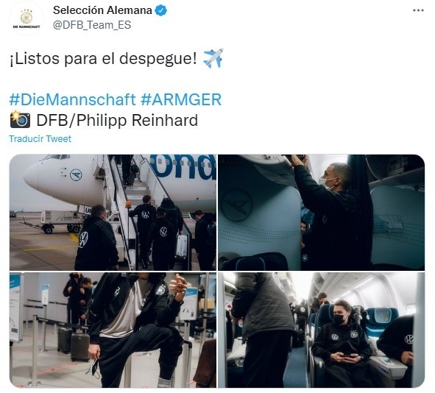435x393 pixels.
Task: Click the Die Mannschaft profile avatar
Action: pos(26,18)
